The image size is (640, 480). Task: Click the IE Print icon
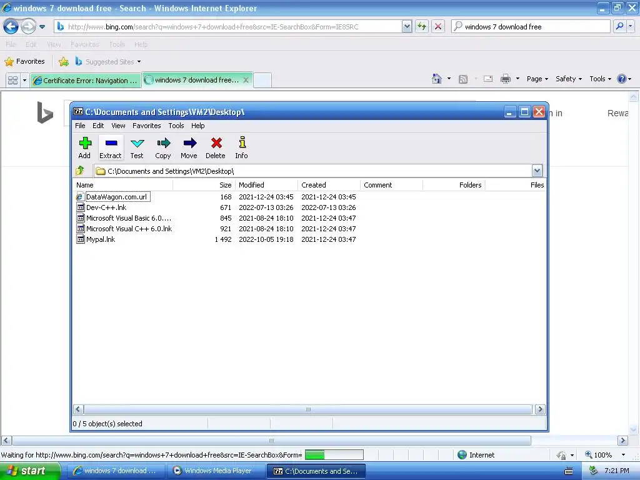pos(506,79)
